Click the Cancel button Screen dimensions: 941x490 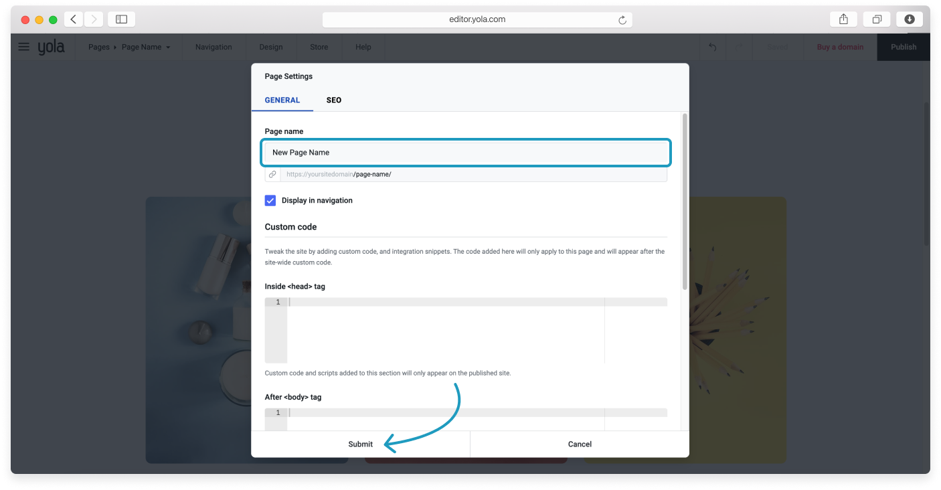(580, 444)
